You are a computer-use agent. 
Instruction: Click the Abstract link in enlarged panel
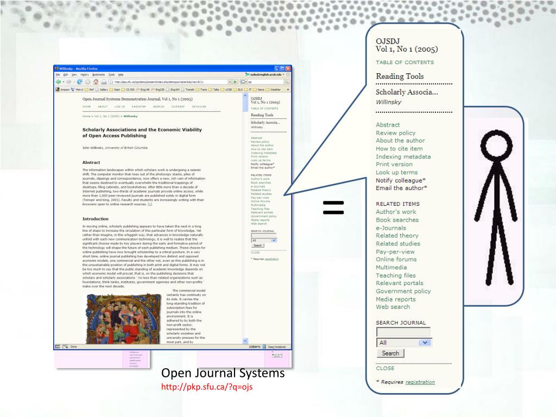coord(388,125)
